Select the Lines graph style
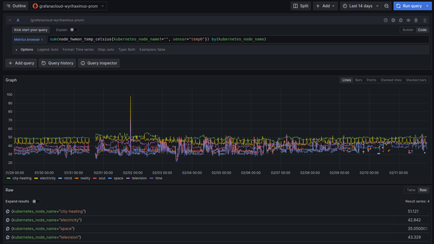Viewport: 434px width, 244px height. pyautogui.click(x=346, y=80)
